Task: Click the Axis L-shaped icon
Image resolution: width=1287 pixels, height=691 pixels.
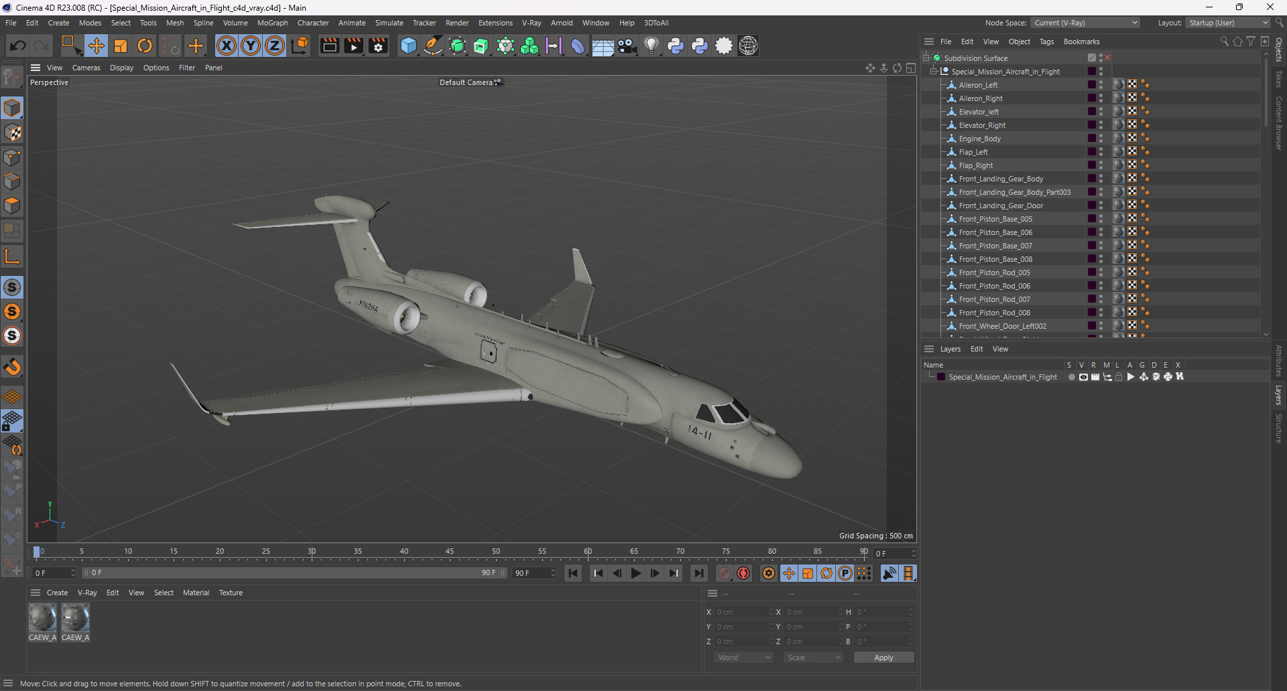Action: (x=12, y=256)
